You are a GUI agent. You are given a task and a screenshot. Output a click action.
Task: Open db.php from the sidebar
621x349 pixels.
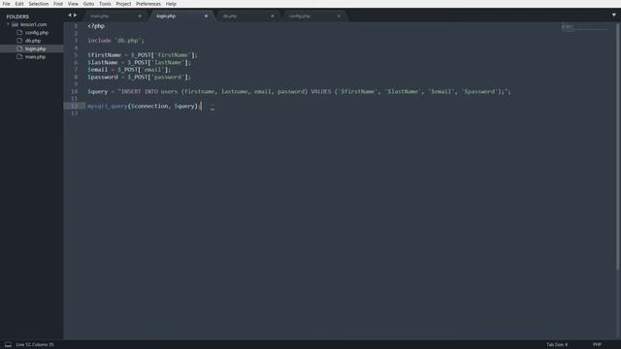point(33,41)
